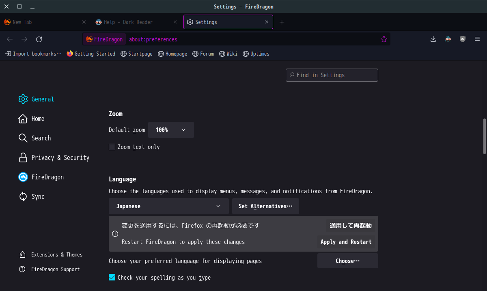Open the uBlock Origin shield icon

pos(462,39)
